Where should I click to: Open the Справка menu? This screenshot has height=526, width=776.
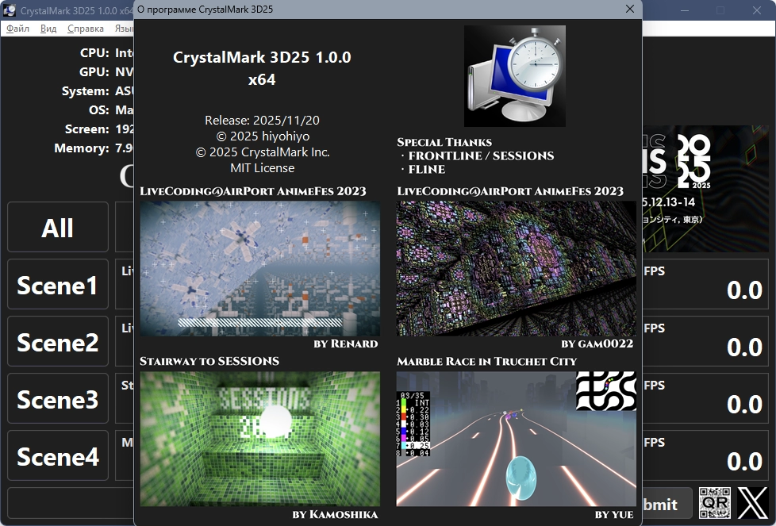pos(86,29)
